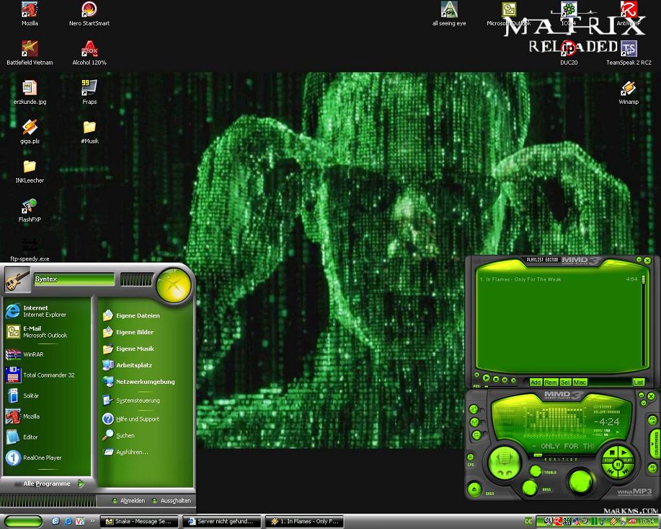Open the ICQ4 desktop shortcut
This screenshot has width=661, height=529.
(x=569, y=14)
